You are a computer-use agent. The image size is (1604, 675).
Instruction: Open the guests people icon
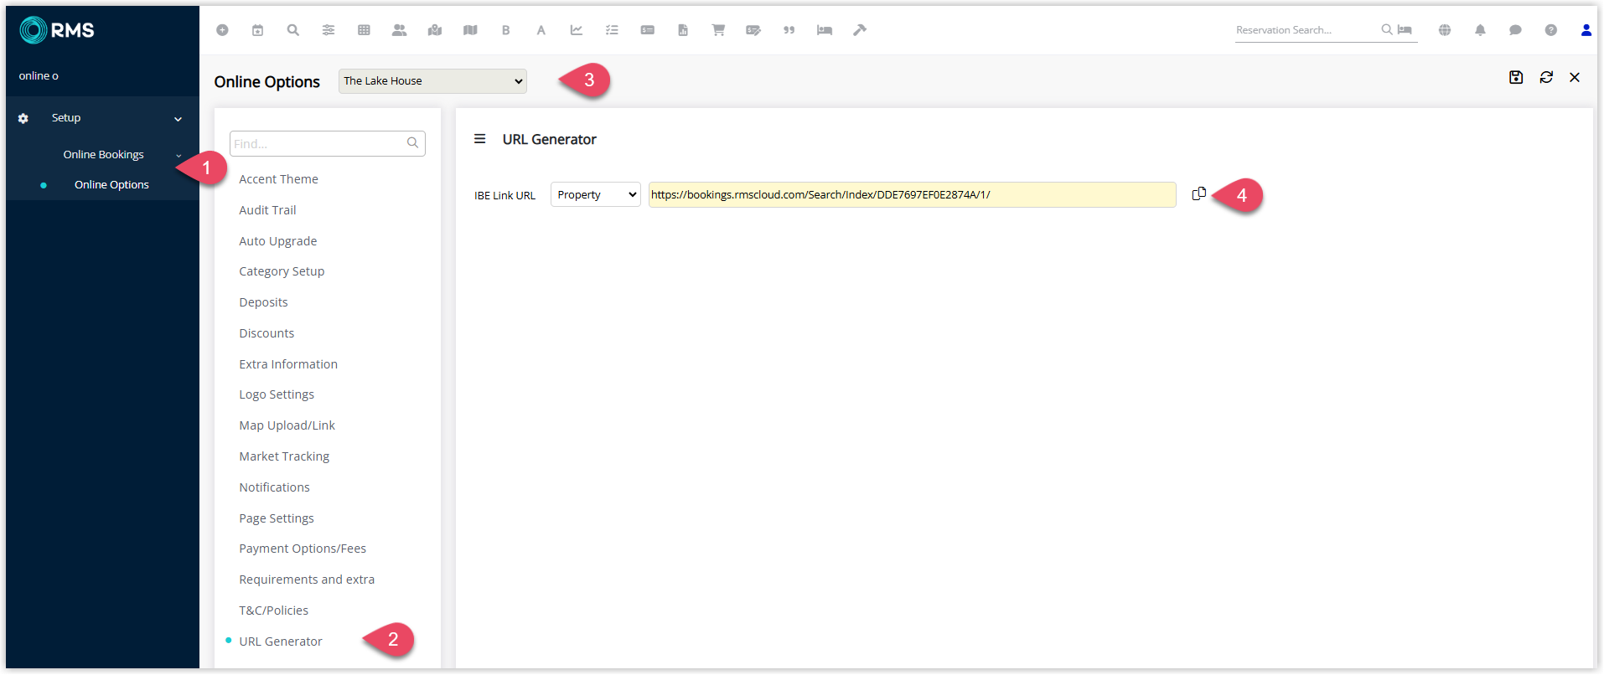click(399, 30)
